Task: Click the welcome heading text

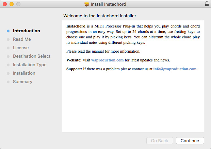Action: [100, 16]
